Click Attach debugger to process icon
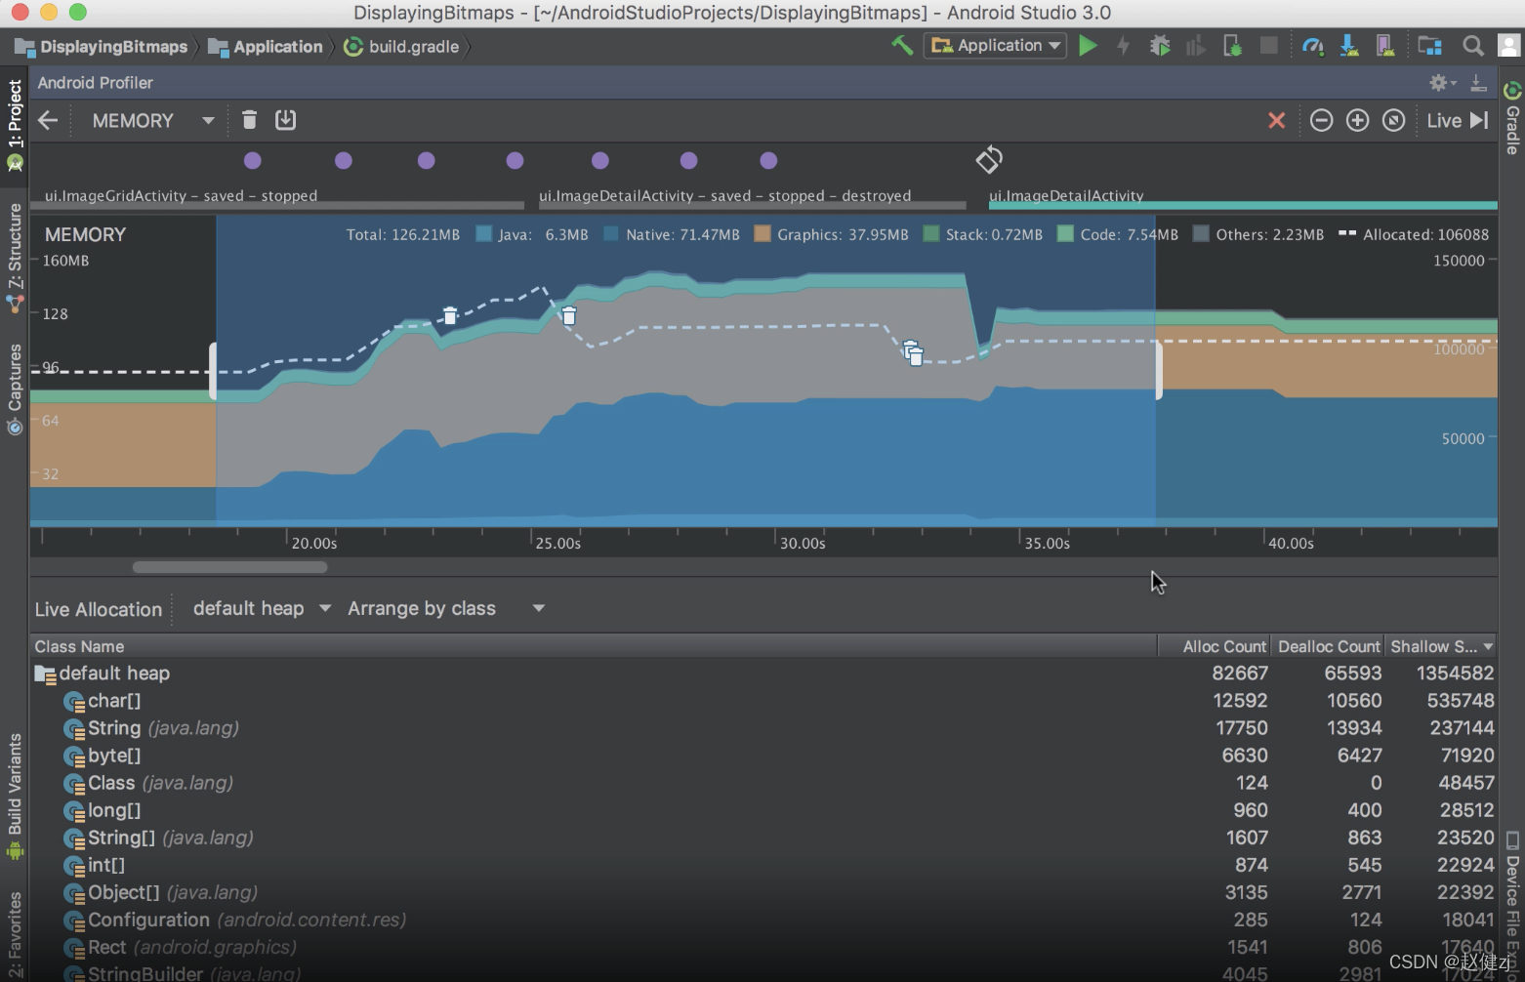This screenshot has width=1525, height=982. 1232,45
